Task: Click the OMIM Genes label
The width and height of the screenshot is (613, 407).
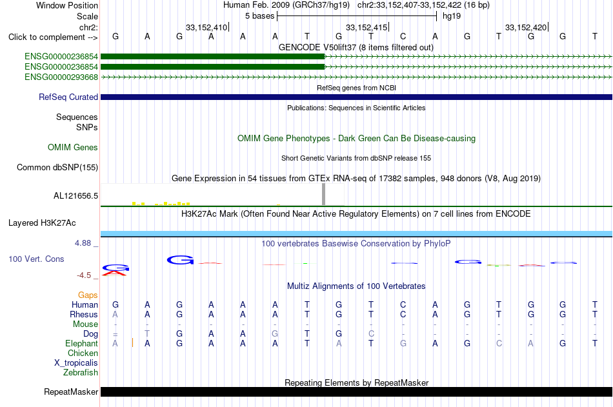Action: click(x=72, y=148)
